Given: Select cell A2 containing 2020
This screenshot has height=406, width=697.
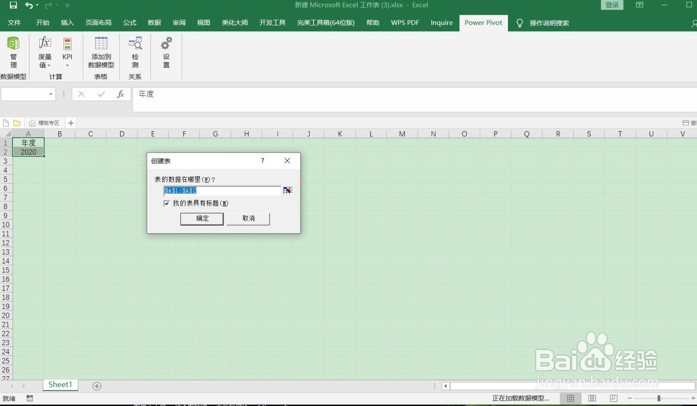Looking at the screenshot, I should click(28, 152).
